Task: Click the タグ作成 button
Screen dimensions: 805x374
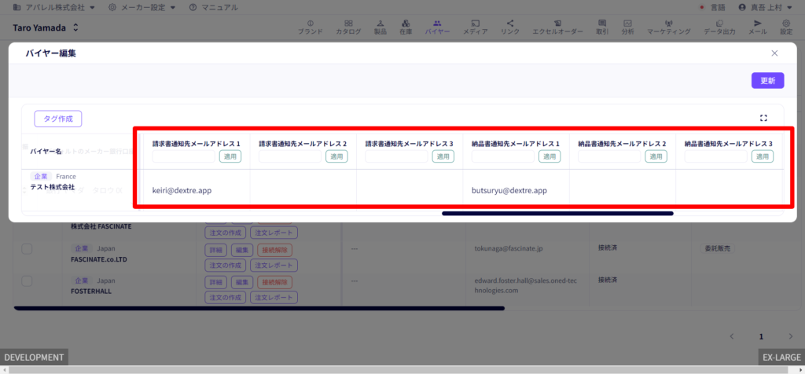Action: point(58,119)
